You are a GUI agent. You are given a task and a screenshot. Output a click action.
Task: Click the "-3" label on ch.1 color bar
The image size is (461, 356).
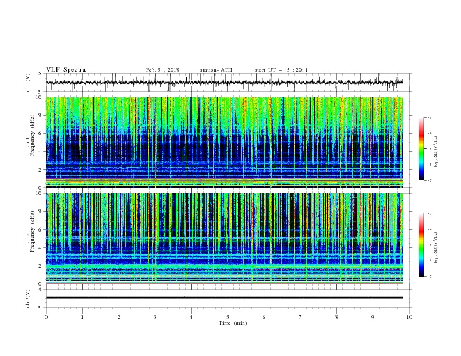point(430,117)
